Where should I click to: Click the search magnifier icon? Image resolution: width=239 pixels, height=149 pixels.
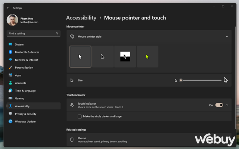pos(57,33)
